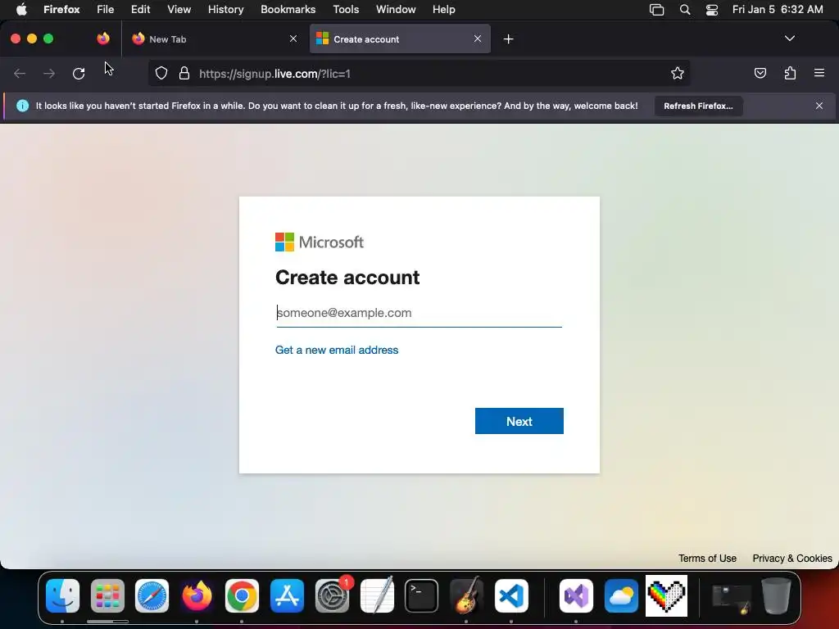Dismiss the Firefox refresh notification bar
The image size is (839, 629).
point(819,106)
